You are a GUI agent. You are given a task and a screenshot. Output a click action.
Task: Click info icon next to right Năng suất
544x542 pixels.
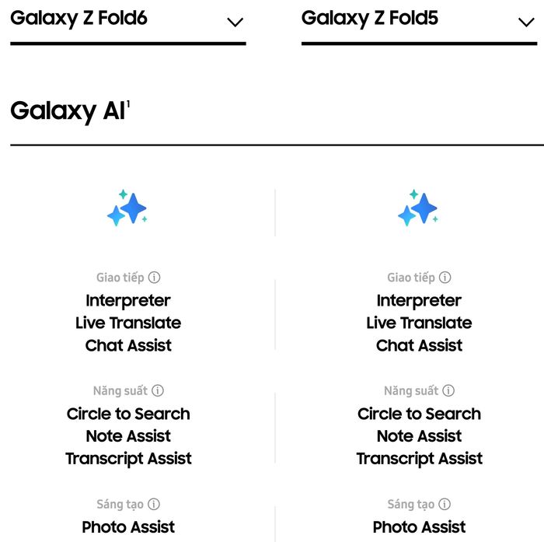click(448, 390)
